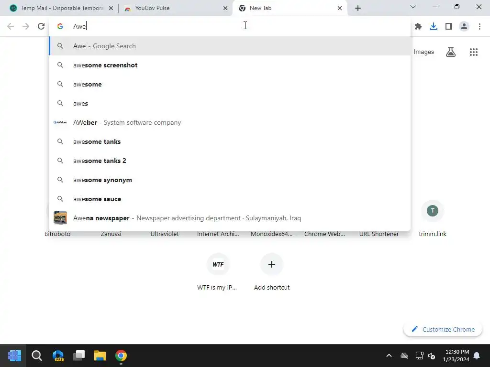Open File Explorer from the taskbar

pyautogui.click(x=100, y=356)
